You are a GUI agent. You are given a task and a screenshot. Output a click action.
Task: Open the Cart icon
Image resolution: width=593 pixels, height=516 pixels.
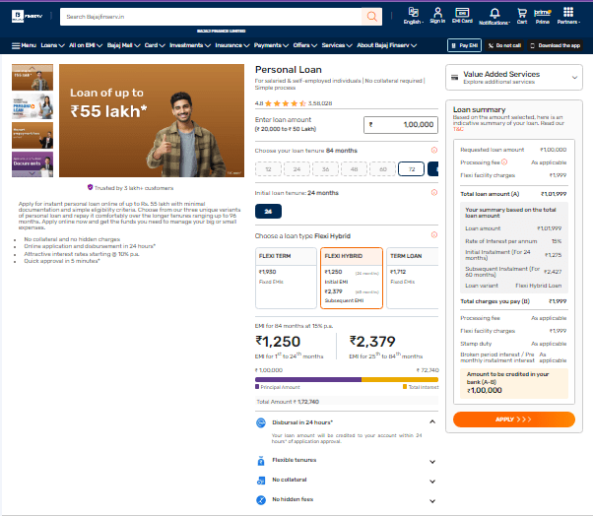(x=522, y=15)
